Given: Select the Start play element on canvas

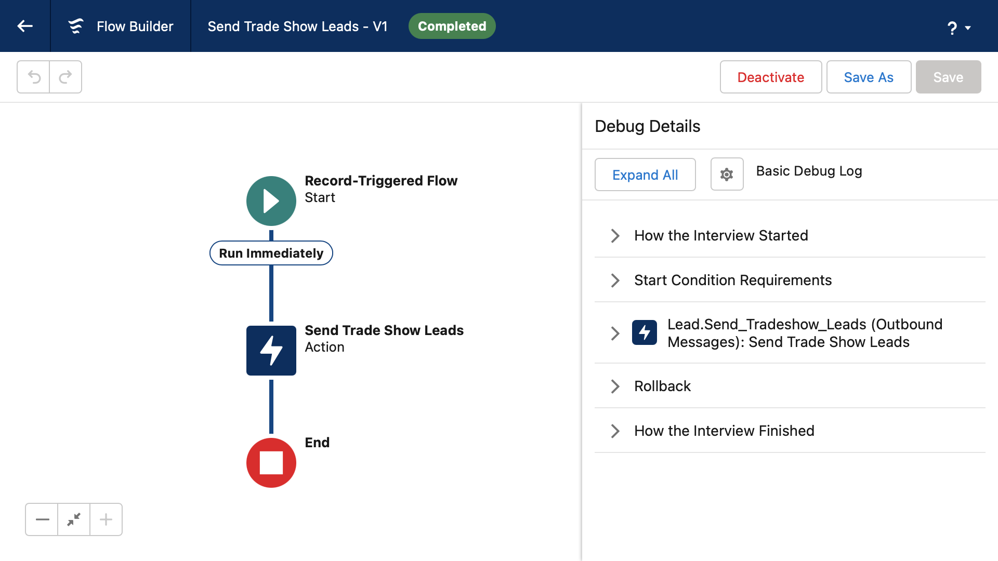Looking at the screenshot, I should point(271,201).
